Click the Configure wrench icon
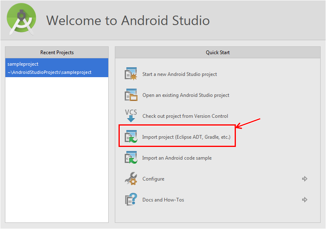Screen dimensions: 326x229 [x=130, y=179]
